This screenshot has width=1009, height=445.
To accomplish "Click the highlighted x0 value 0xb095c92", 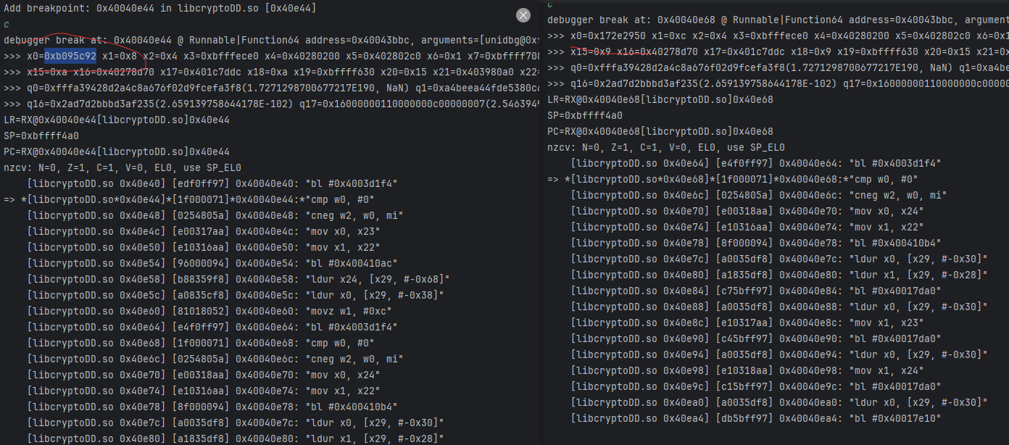I will click(x=70, y=55).
